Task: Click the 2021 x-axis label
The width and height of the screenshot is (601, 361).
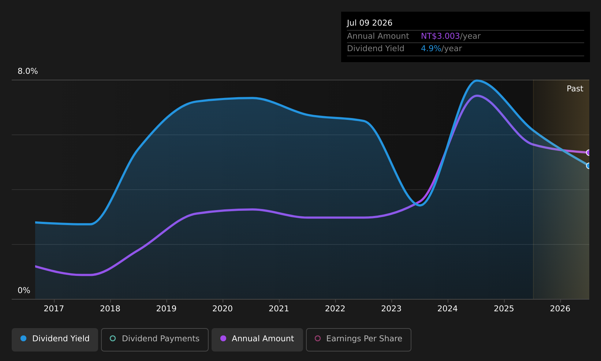Action: click(279, 309)
